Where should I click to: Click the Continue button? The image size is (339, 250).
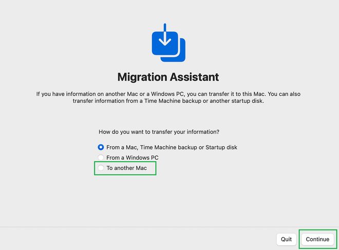click(x=317, y=239)
